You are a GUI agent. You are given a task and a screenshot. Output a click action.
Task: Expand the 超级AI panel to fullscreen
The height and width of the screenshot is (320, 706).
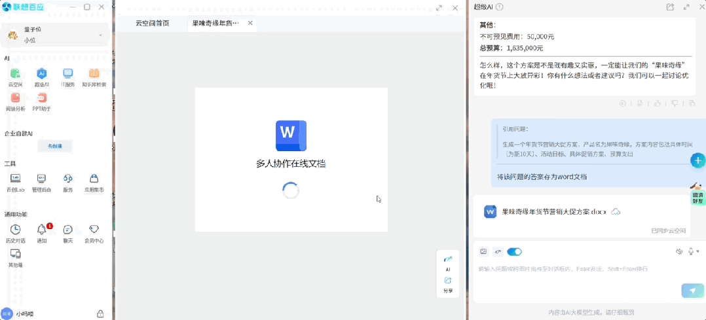tap(686, 7)
